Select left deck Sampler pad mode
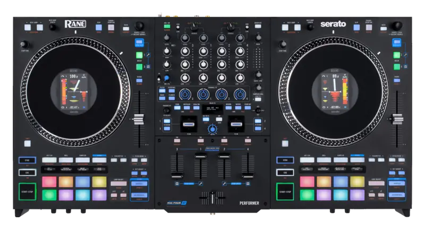The width and height of the screenshot is (425, 230). click(83, 160)
